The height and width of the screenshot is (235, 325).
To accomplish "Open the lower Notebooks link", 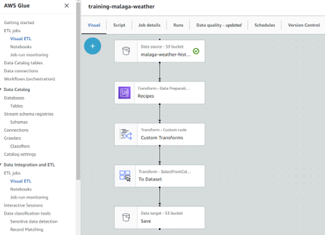I will pyautogui.click(x=21, y=189).
